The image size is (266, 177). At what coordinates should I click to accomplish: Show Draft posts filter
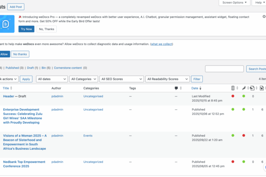coord(30,68)
